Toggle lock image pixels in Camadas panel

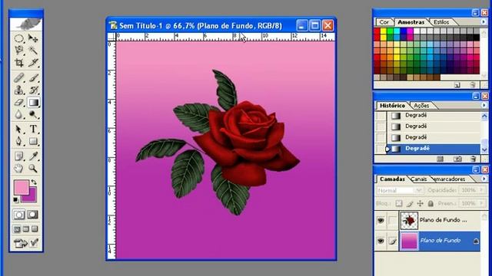point(410,203)
